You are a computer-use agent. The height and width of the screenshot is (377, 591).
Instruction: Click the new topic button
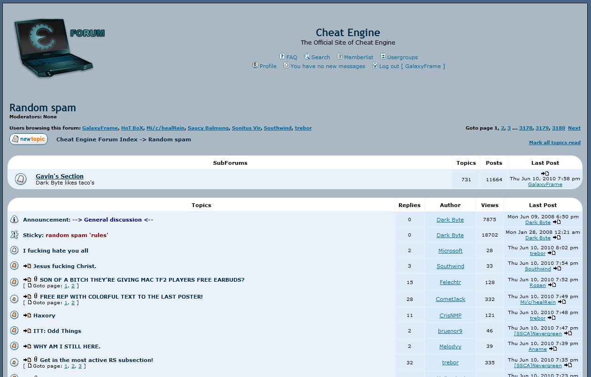[x=29, y=139]
